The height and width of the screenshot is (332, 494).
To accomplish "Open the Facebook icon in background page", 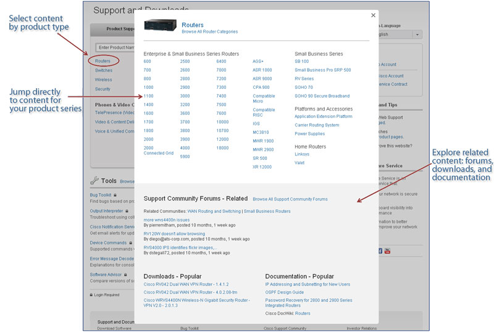I will tap(380, 251).
